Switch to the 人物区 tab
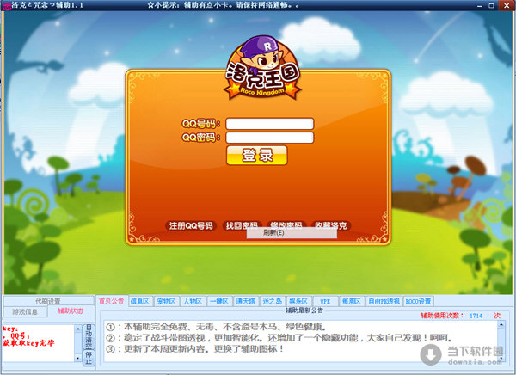Screen dimensions: 516x375 click(x=193, y=301)
